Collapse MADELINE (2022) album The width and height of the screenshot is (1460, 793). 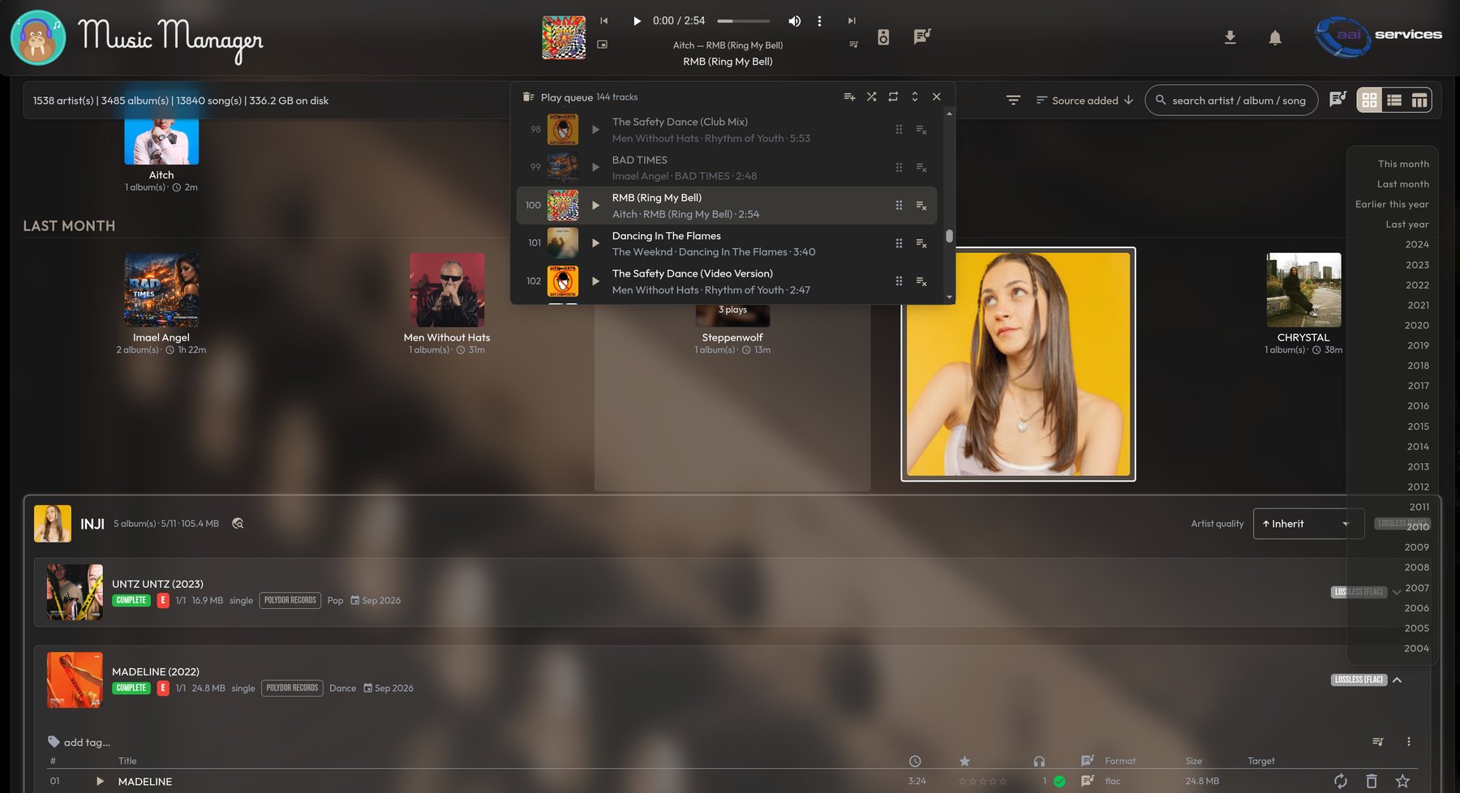coord(1397,679)
